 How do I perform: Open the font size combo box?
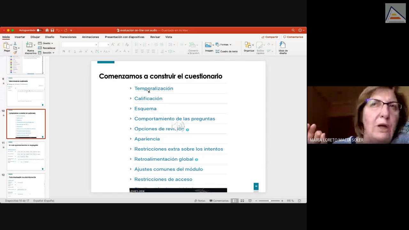[x=104, y=45]
